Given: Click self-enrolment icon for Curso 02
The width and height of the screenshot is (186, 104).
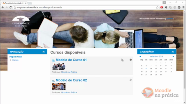Looking at the screenshot, I should click(130, 80).
